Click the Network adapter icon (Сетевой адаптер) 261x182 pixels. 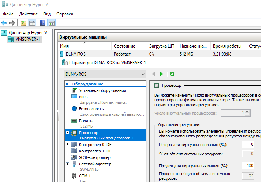point(74,164)
